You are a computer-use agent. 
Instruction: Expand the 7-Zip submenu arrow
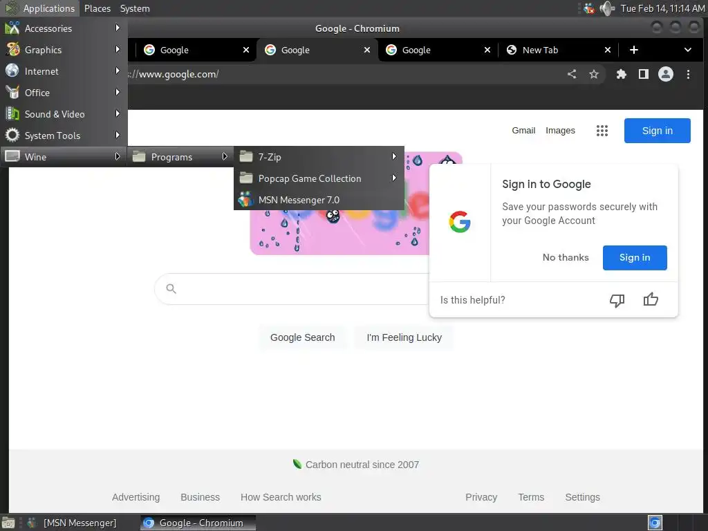[394, 156]
